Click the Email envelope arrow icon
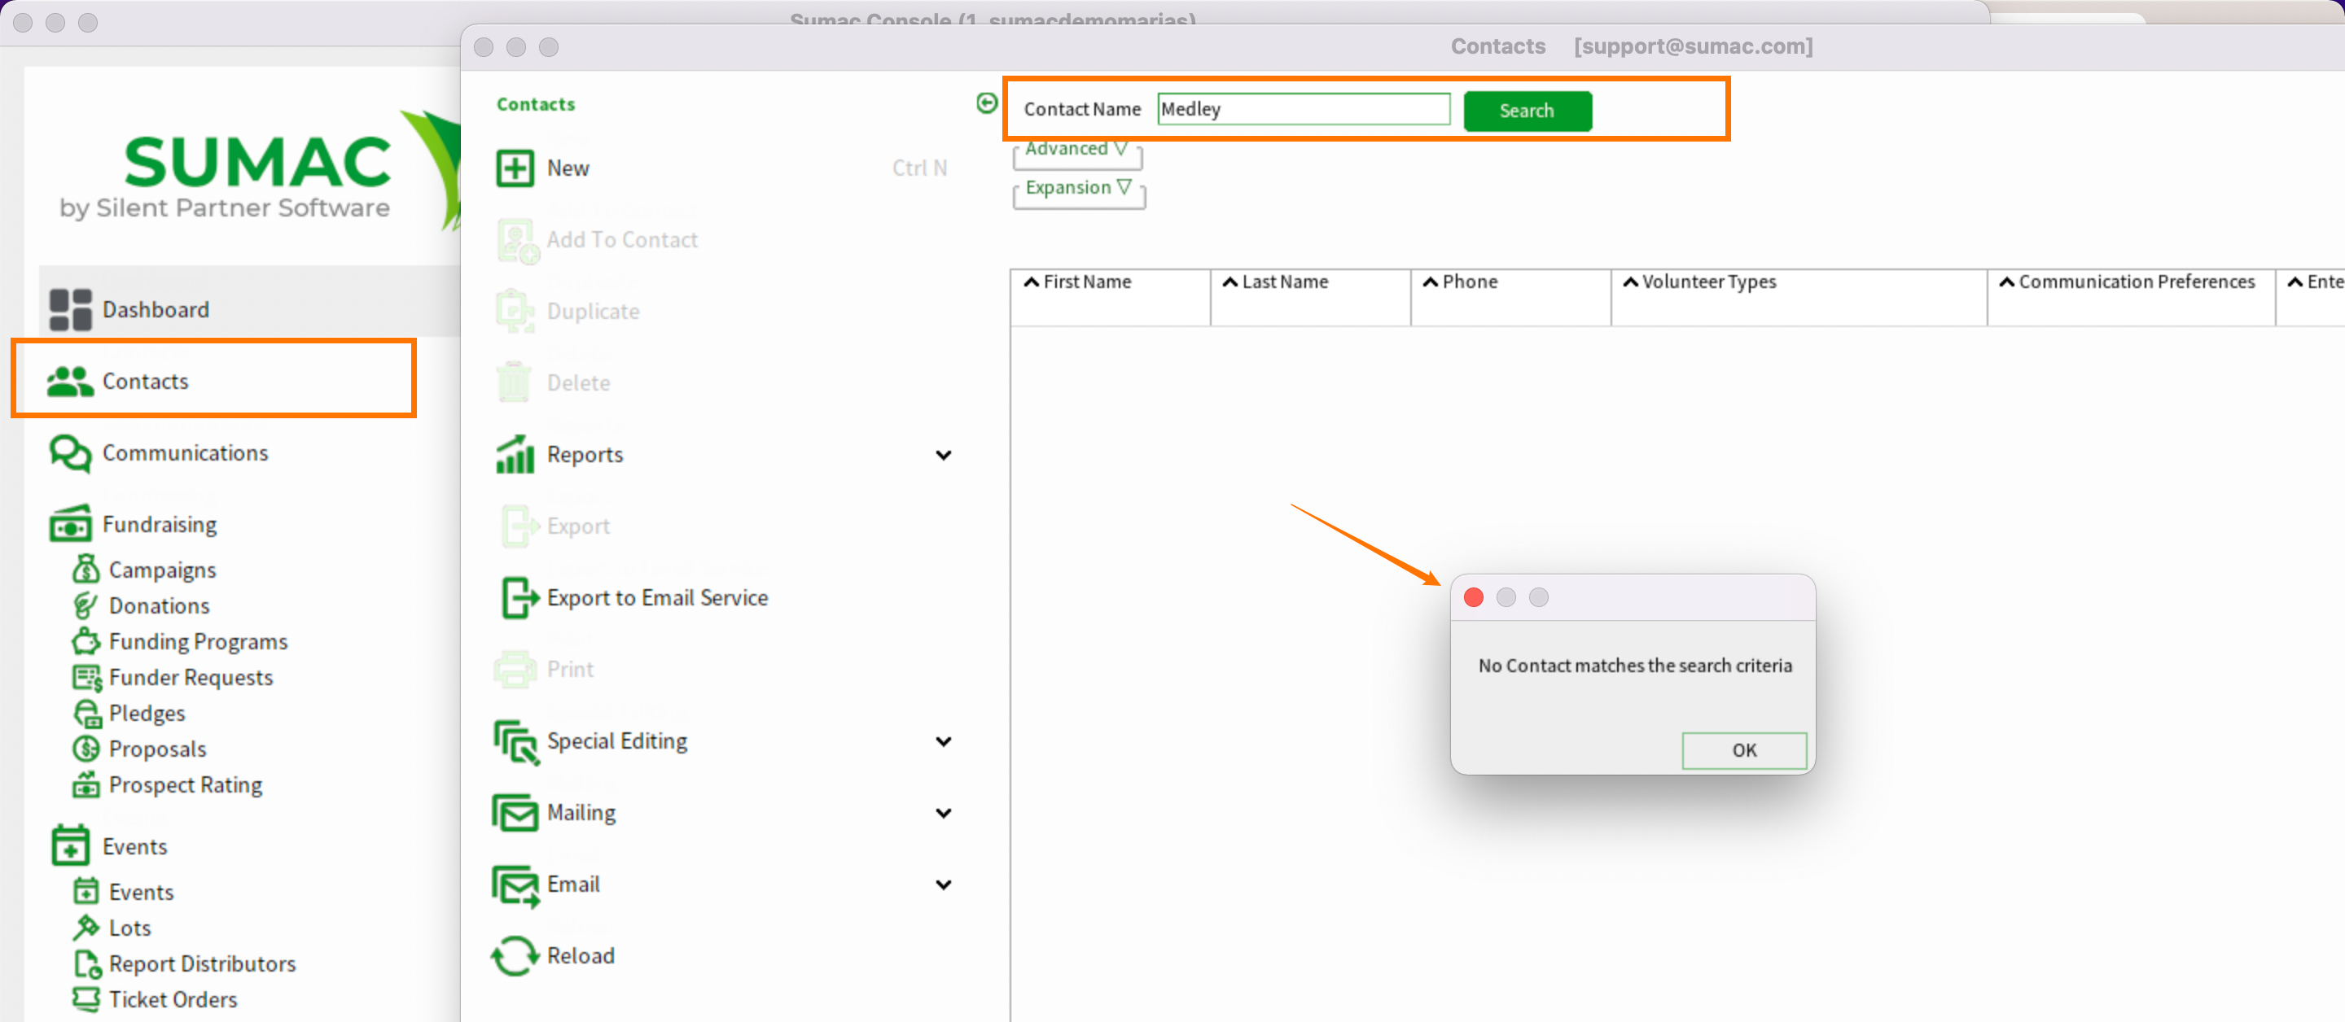Image resolution: width=2345 pixels, height=1022 pixels. (x=515, y=885)
